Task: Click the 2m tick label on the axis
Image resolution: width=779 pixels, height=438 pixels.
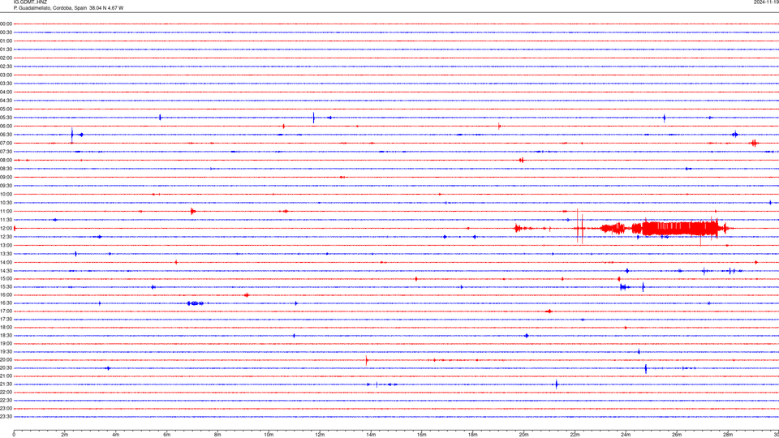Action: [65, 435]
